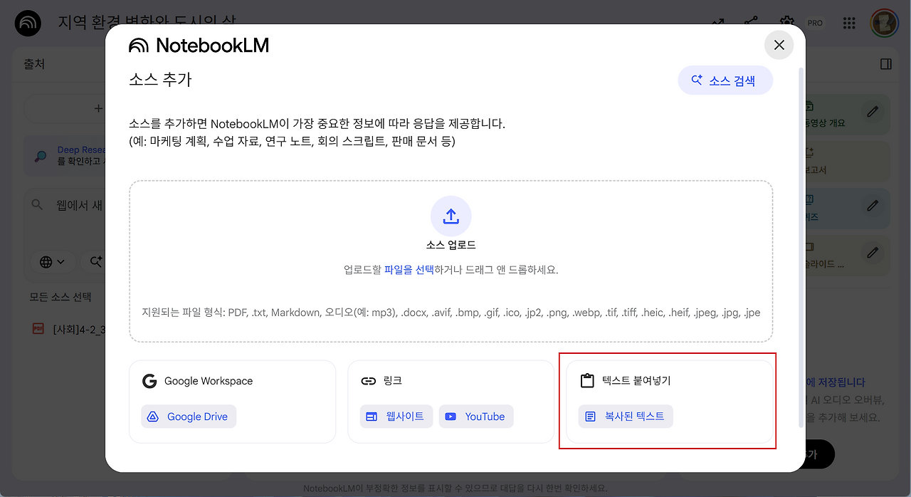Screen dimensions: 911x497
Task: Select 복사된 텍스트 option
Action: [626, 417]
